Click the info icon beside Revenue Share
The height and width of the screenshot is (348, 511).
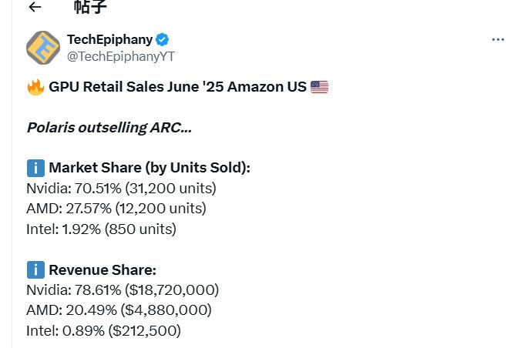[x=35, y=269]
